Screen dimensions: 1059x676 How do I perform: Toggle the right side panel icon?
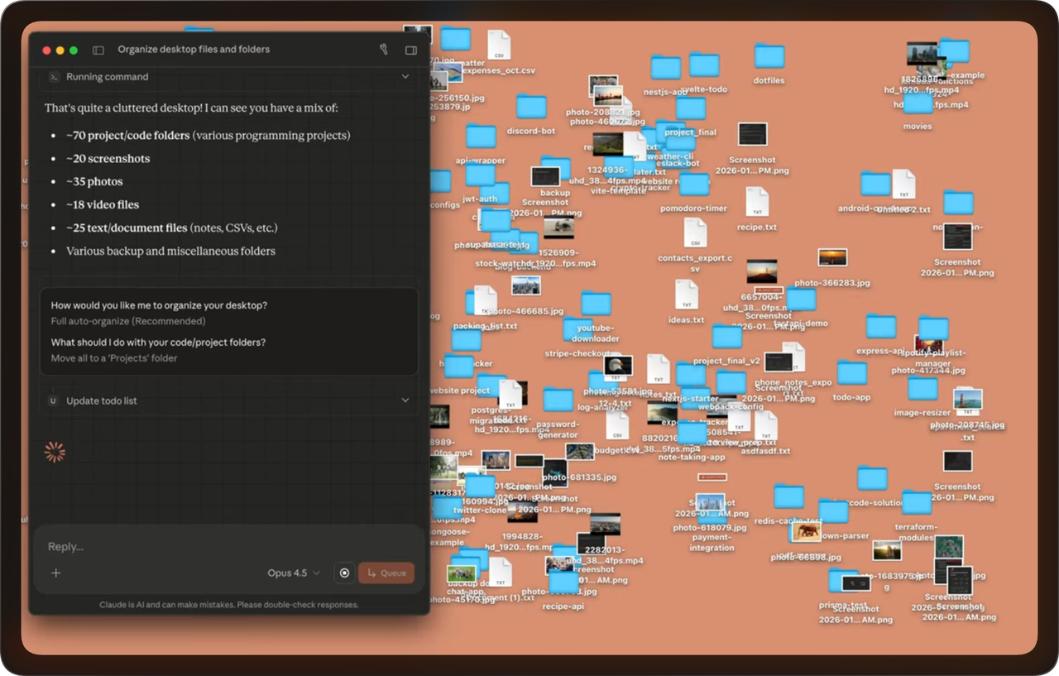(410, 50)
